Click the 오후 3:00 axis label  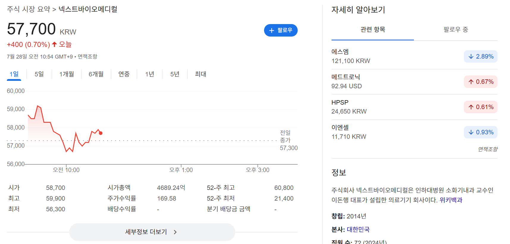tap(258, 170)
